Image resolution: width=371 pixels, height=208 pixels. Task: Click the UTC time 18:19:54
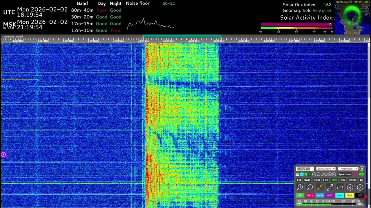(x=30, y=15)
